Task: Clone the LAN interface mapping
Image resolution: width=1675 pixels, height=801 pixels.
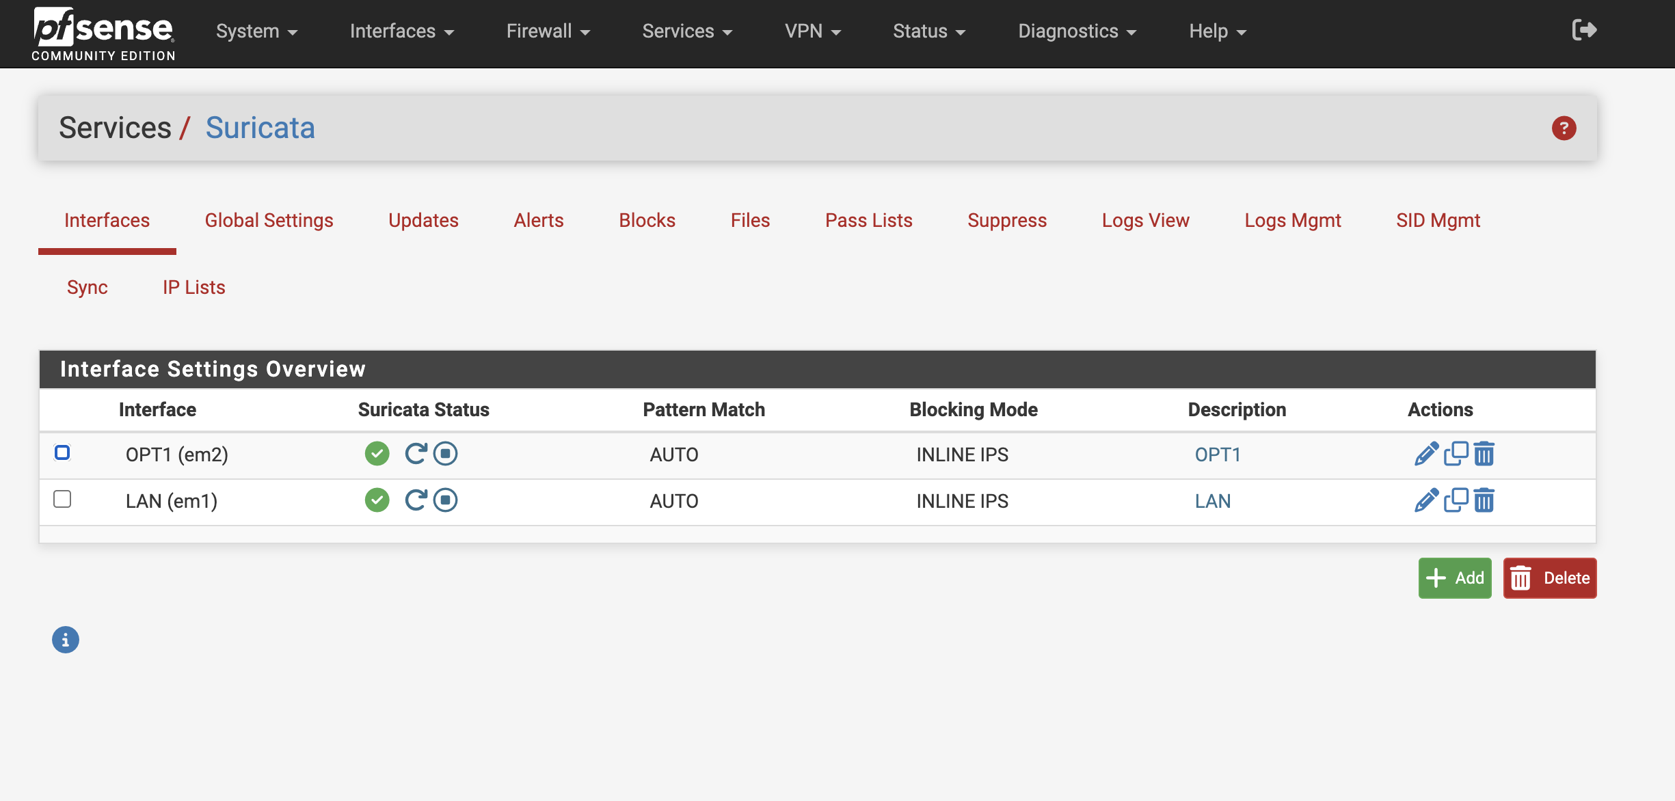Action: pyautogui.click(x=1456, y=500)
